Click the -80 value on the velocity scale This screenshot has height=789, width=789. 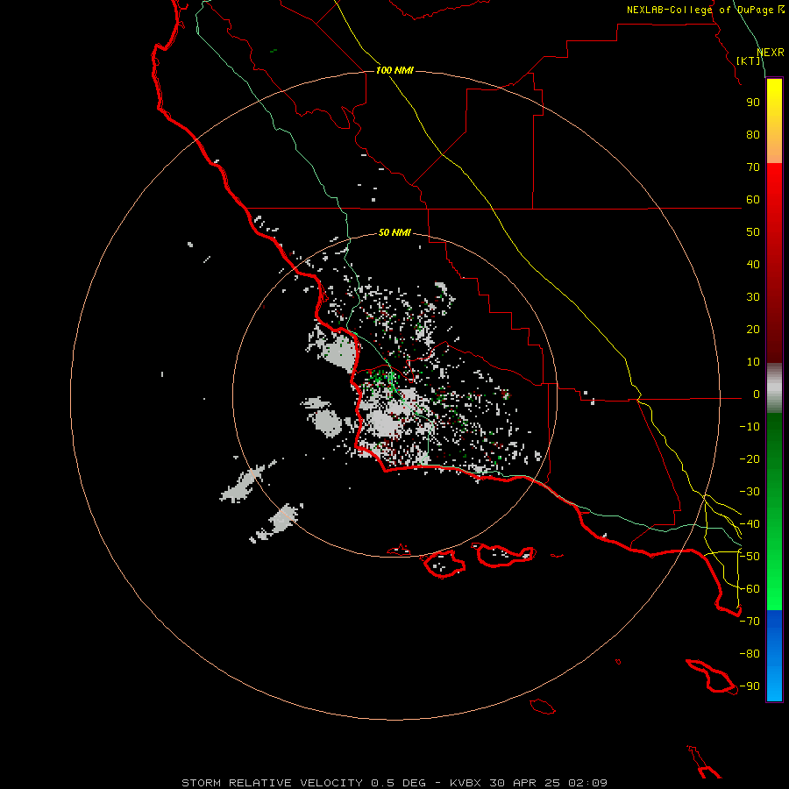point(750,654)
